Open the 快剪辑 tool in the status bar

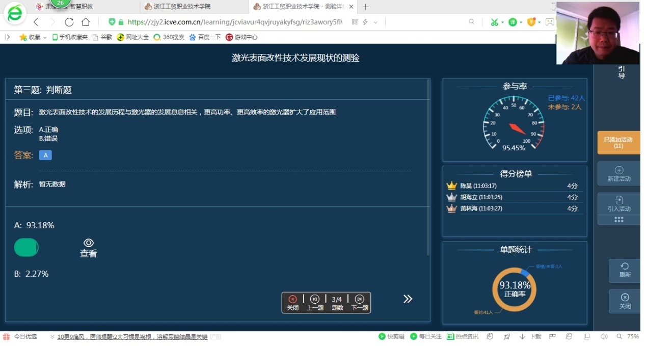pos(391,336)
